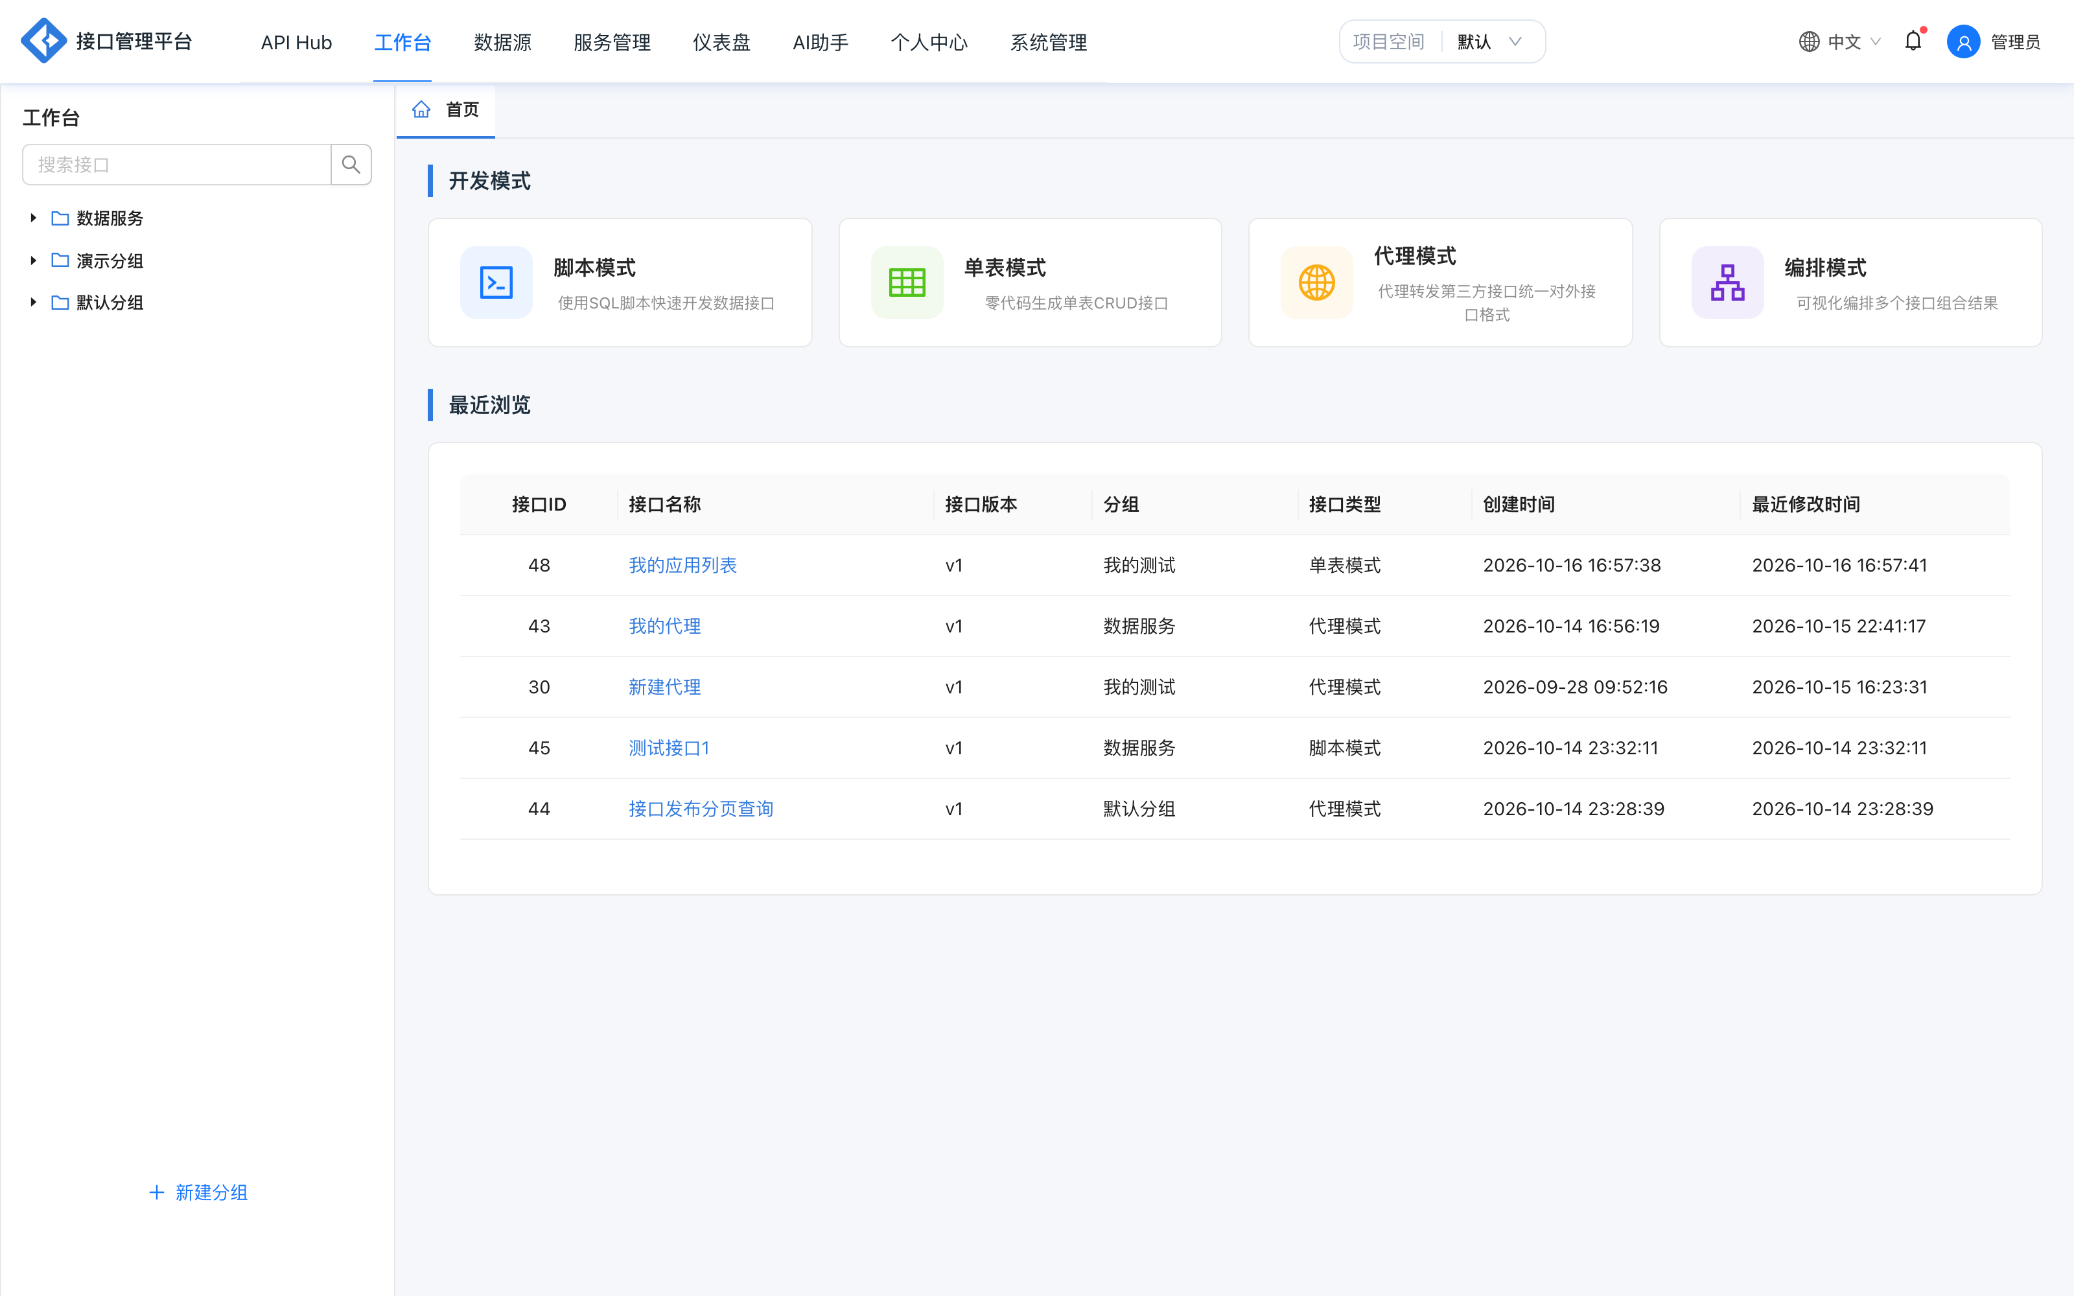Open 个人中心 in top navigation

929,42
